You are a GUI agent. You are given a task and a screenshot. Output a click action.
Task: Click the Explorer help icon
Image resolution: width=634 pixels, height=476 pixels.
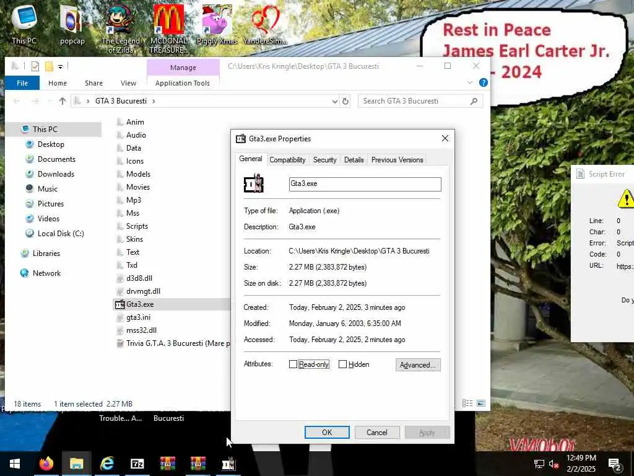pyautogui.click(x=483, y=82)
